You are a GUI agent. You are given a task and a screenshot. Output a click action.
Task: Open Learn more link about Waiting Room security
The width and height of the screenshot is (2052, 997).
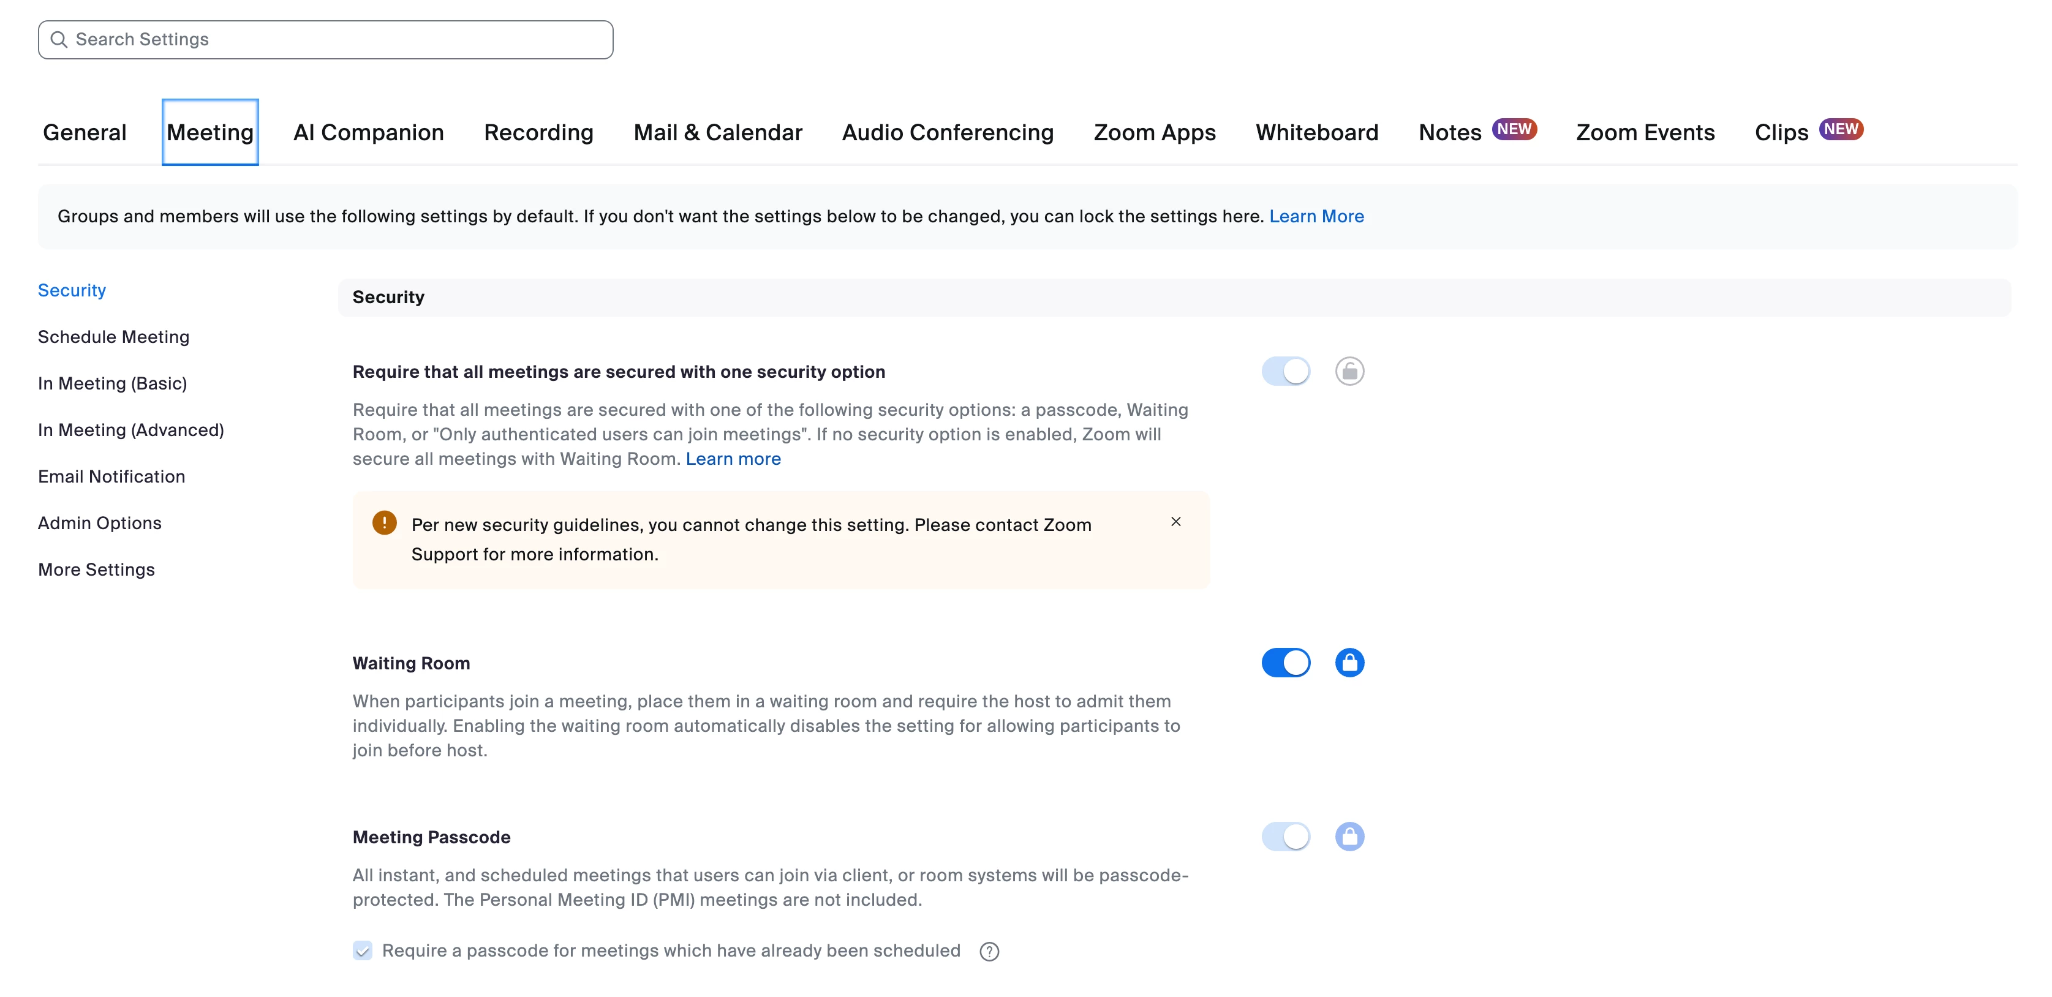733,459
